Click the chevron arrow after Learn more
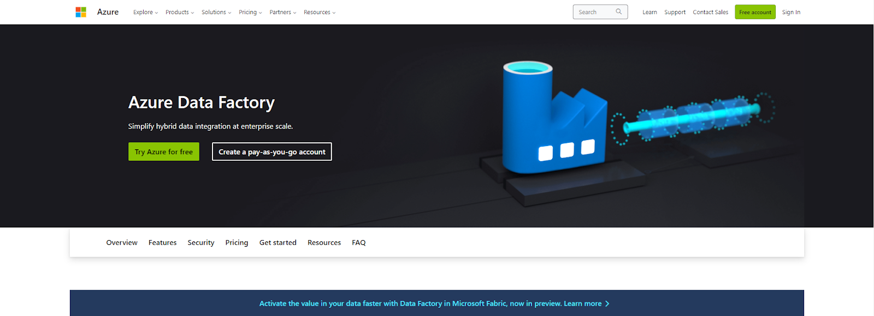874x316 pixels. 607,303
